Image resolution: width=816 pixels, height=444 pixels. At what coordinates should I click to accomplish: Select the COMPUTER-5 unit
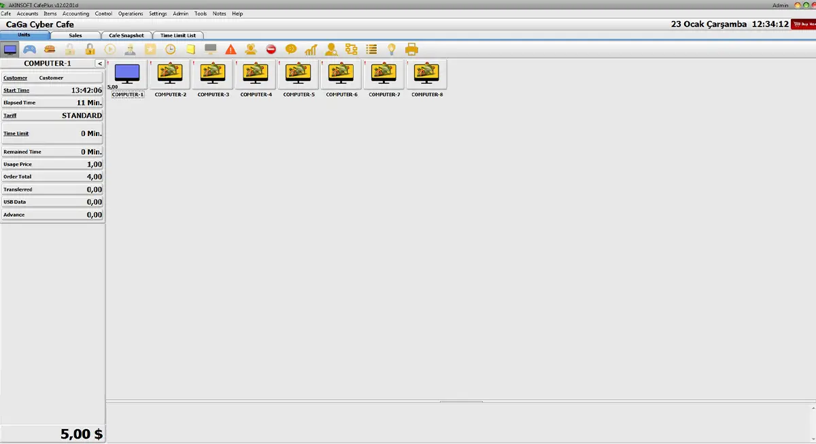(x=299, y=78)
